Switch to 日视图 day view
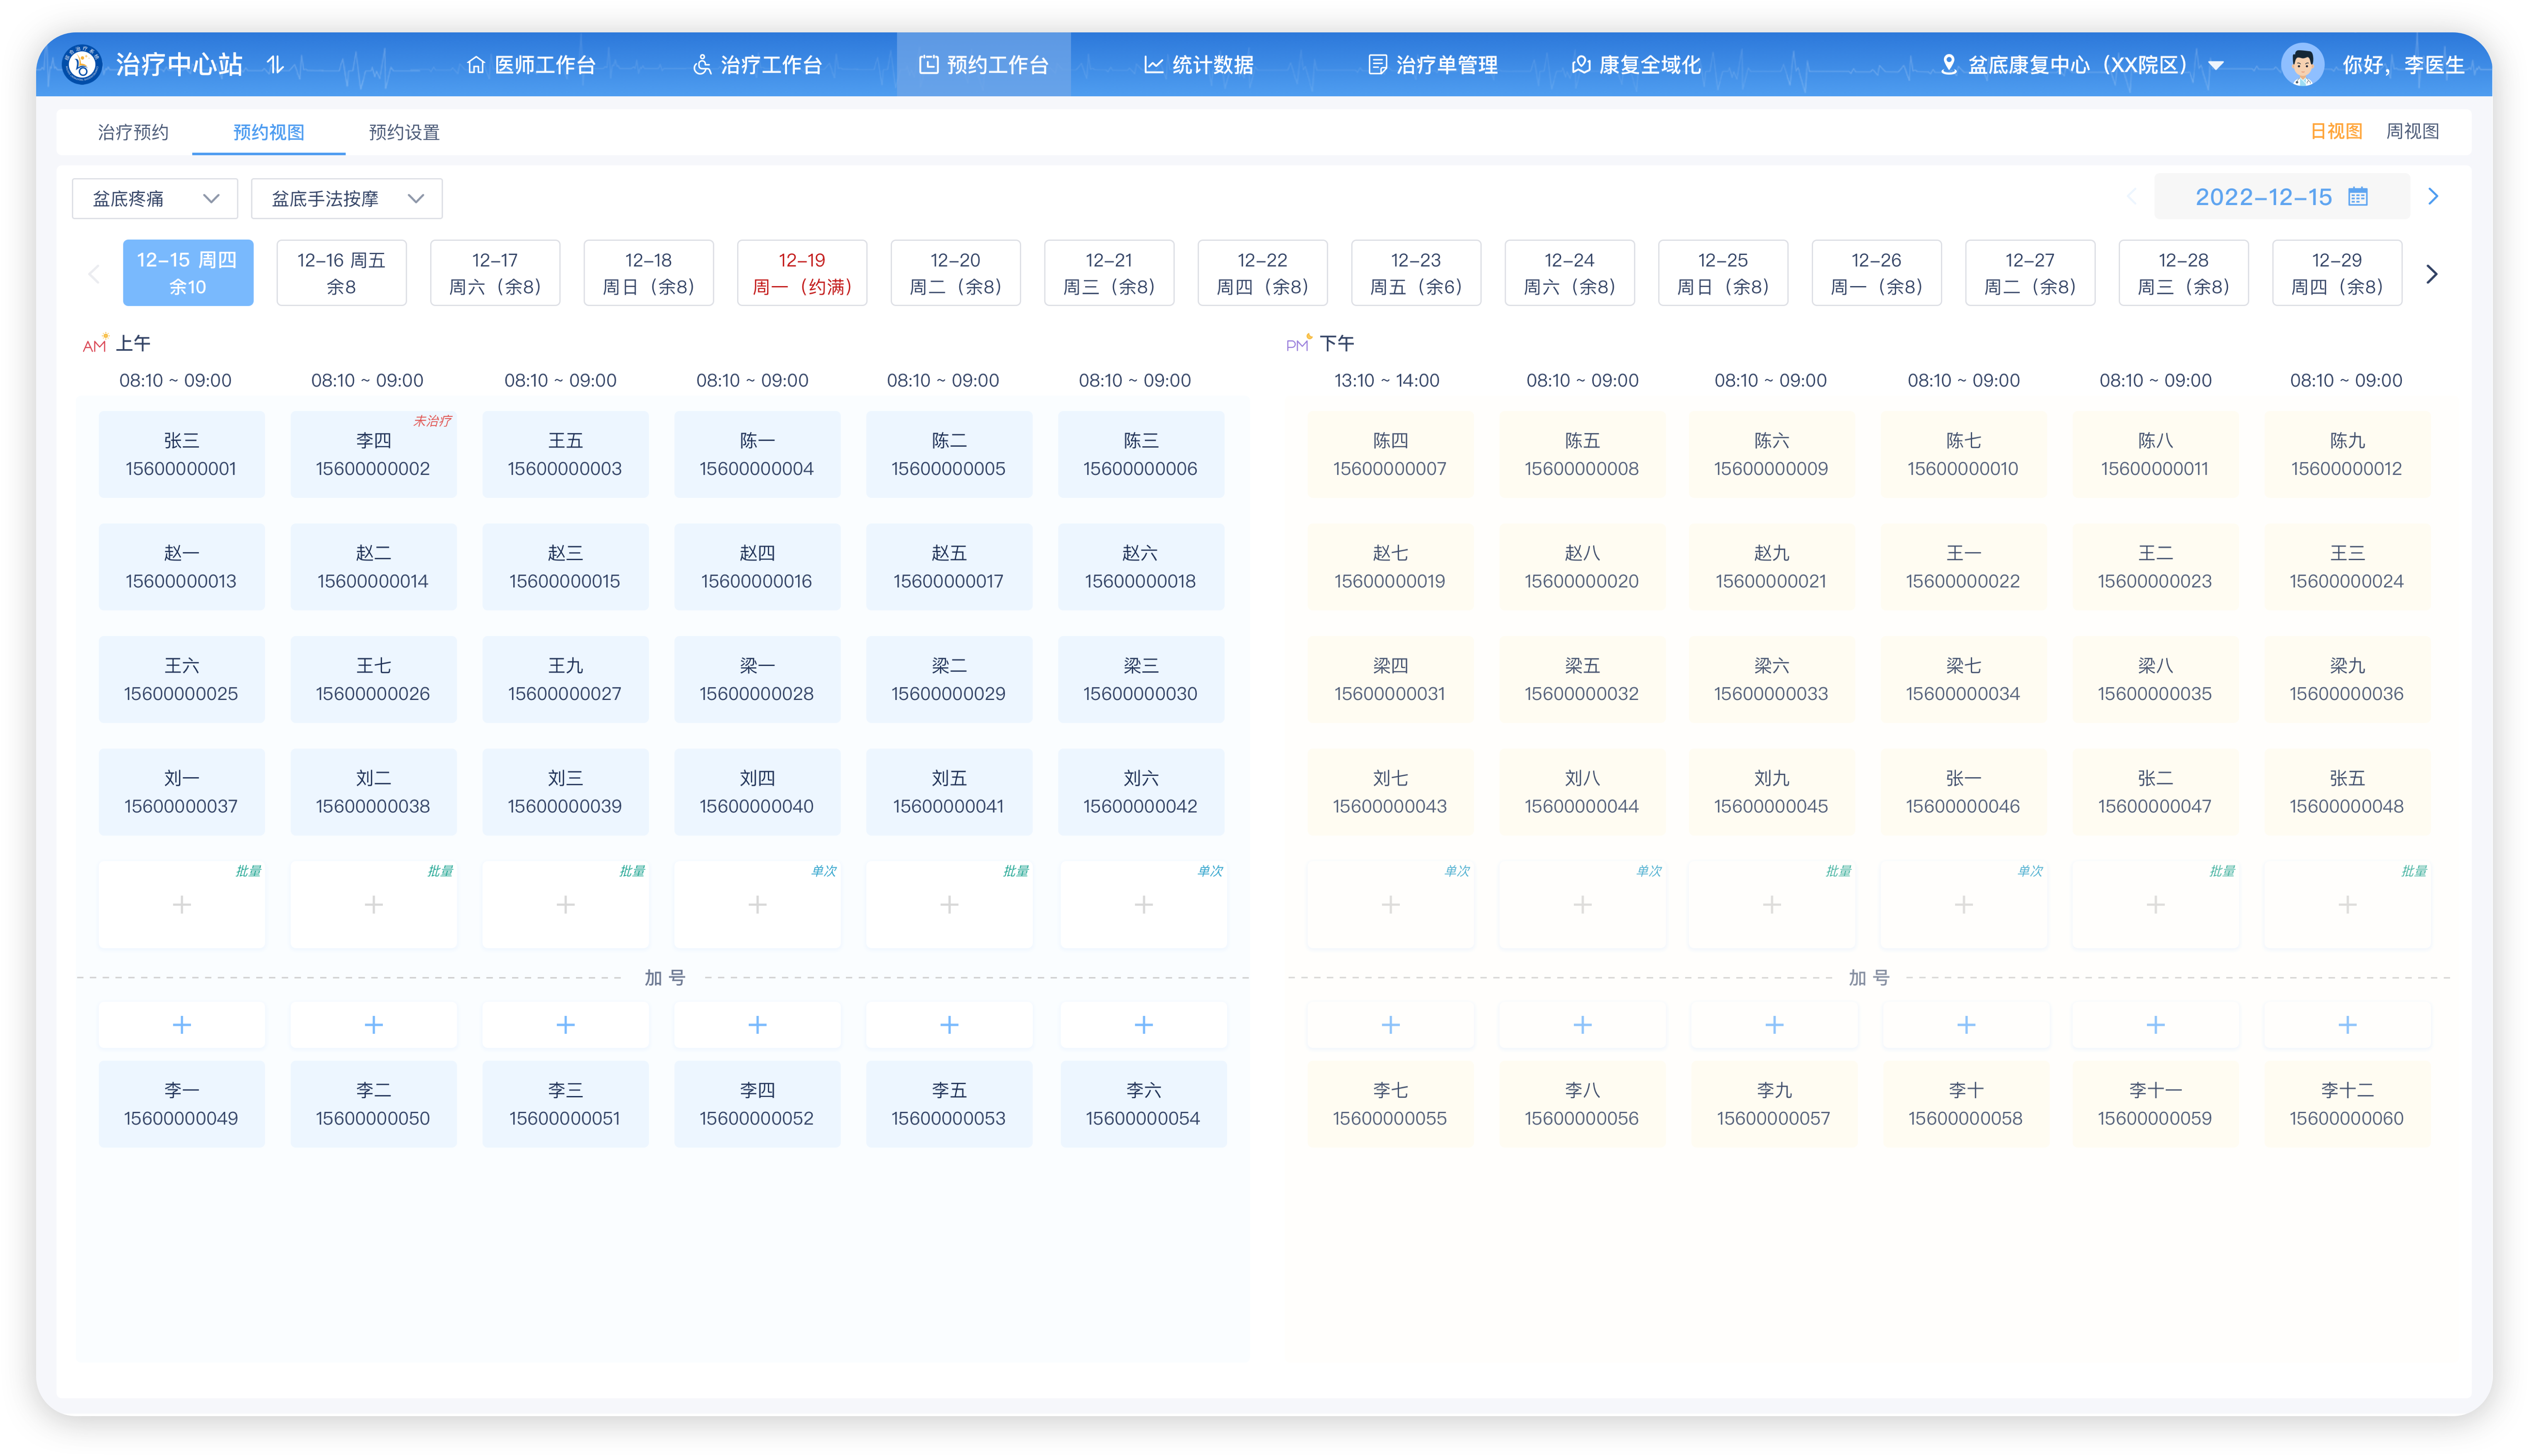2529x1456 pixels. 2336,131
